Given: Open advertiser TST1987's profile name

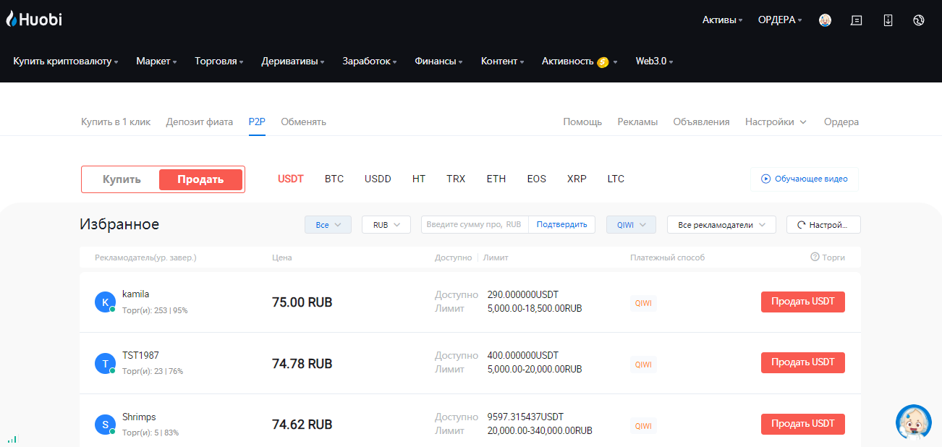Looking at the screenshot, I should (140, 356).
